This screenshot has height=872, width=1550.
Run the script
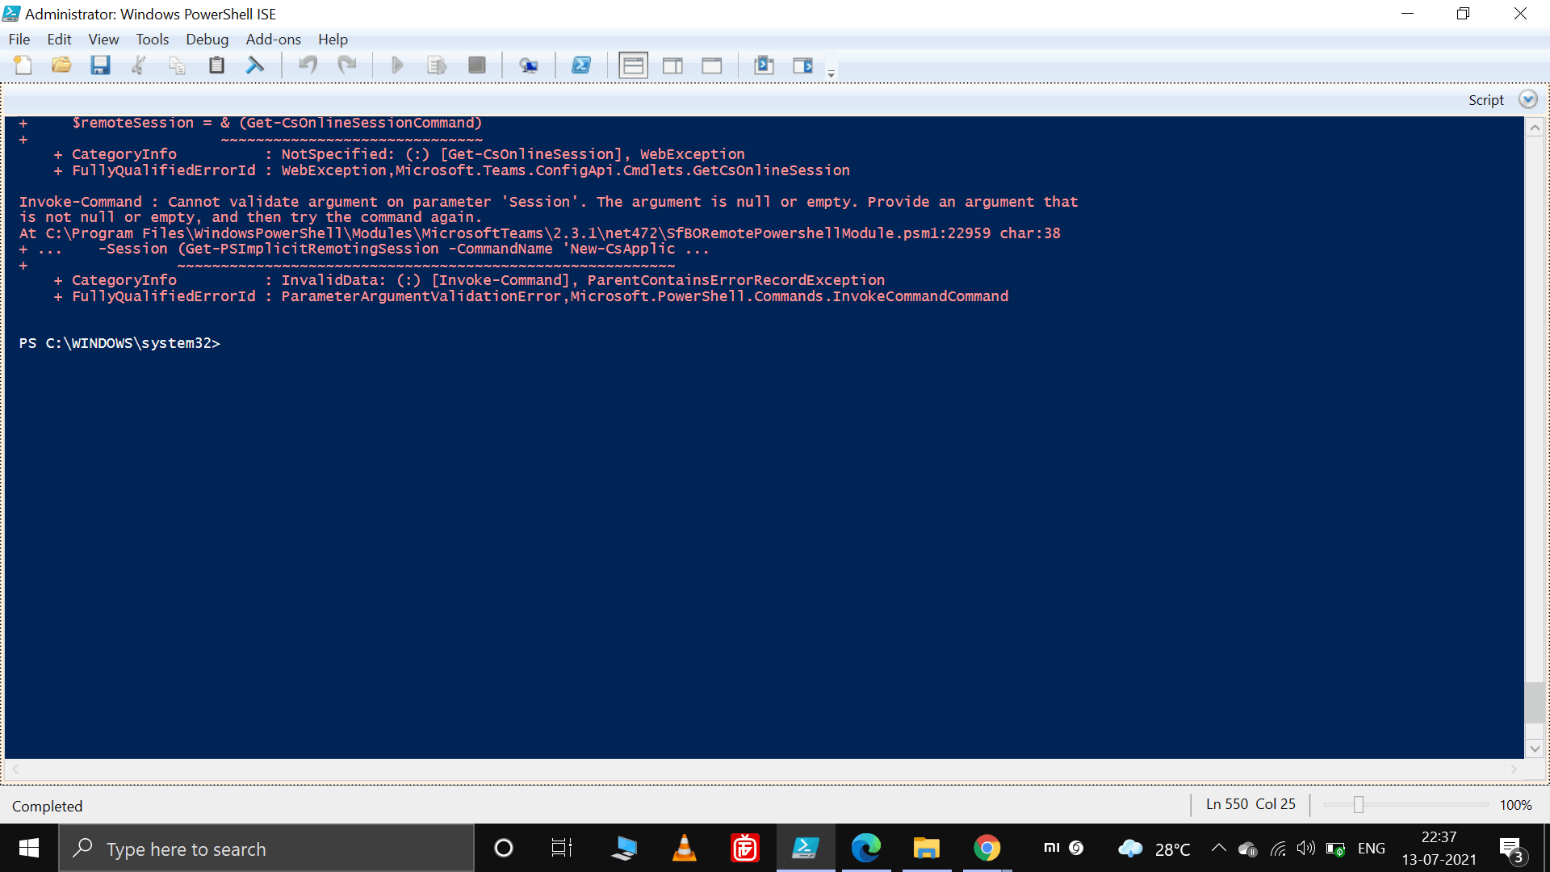click(x=397, y=65)
